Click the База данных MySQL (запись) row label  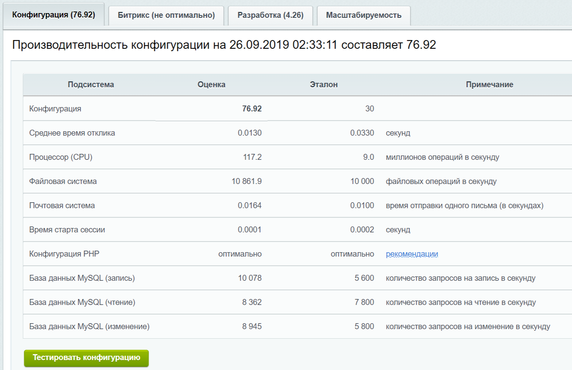point(82,278)
